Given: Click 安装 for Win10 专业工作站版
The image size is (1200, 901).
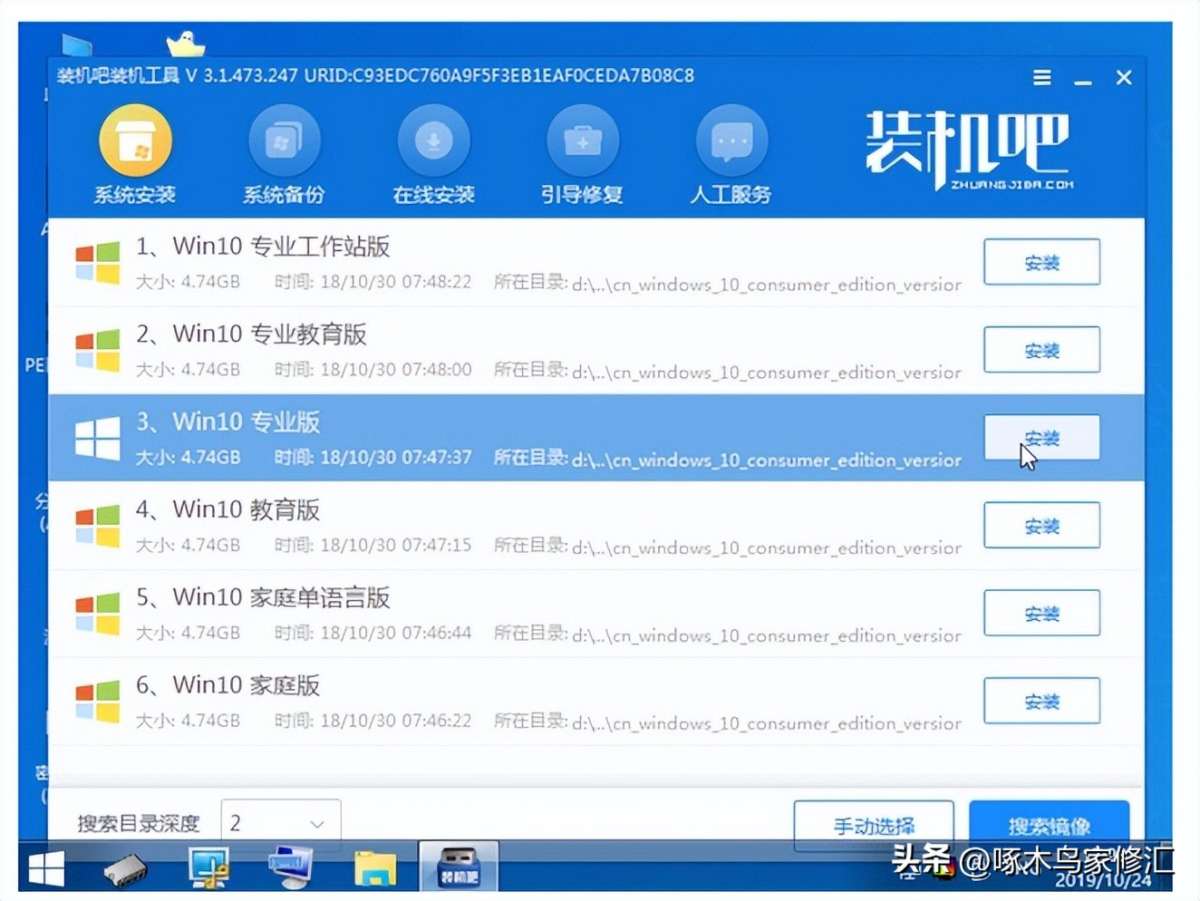Looking at the screenshot, I should (1041, 262).
